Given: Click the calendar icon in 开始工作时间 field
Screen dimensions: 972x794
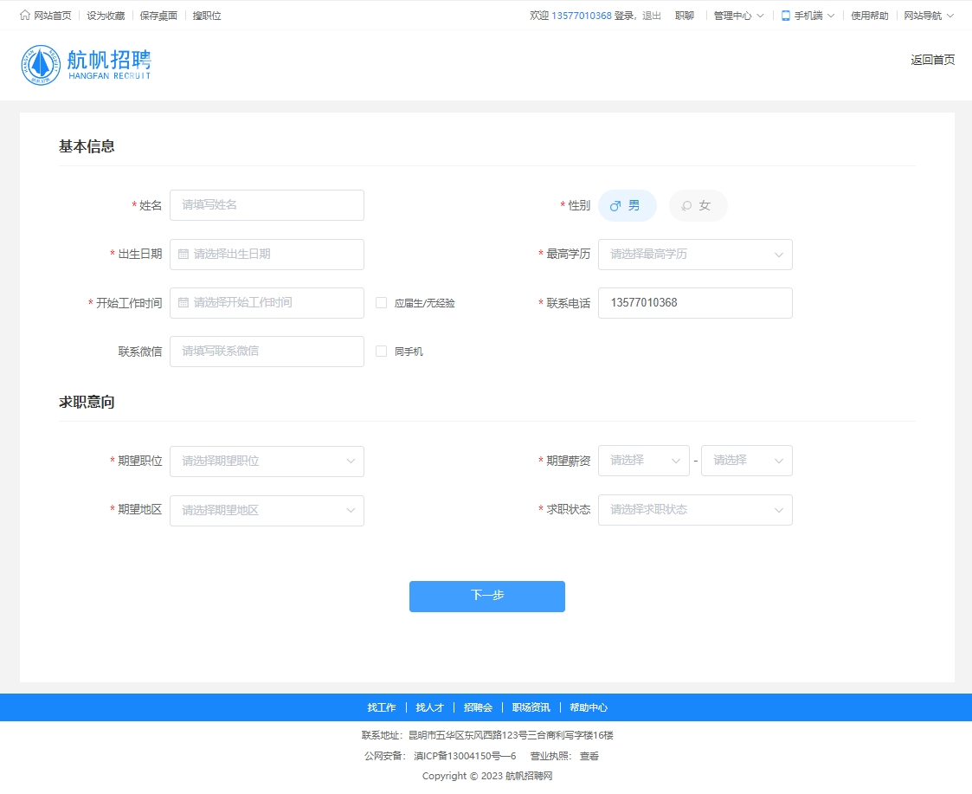Looking at the screenshot, I should pyautogui.click(x=183, y=303).
